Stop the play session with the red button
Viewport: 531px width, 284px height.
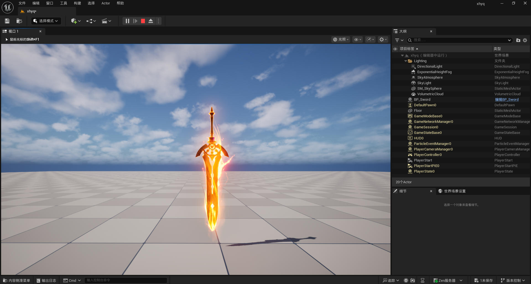[x=143, y=21]
